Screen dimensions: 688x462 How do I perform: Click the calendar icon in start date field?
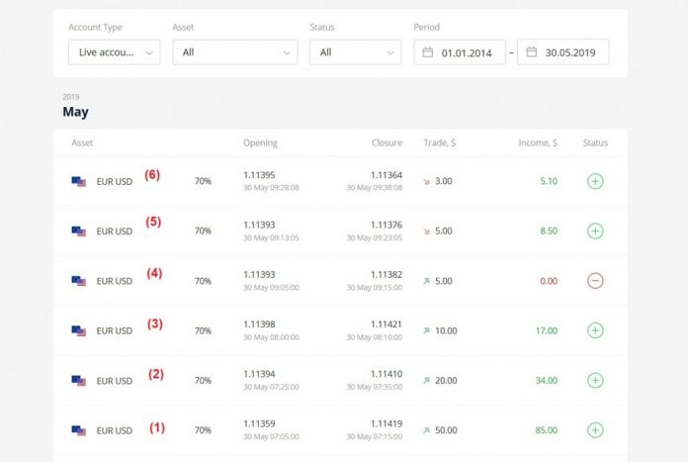tap(428, 52)
